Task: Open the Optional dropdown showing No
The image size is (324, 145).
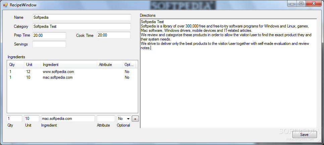Action: pos(124,119)
